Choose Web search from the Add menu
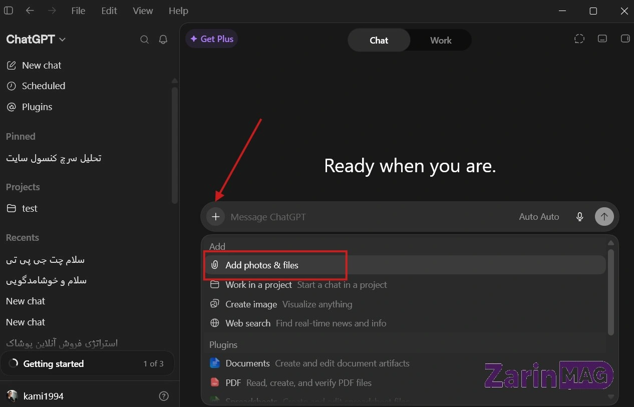Screen dimensions: 634x407 (405, 323)
